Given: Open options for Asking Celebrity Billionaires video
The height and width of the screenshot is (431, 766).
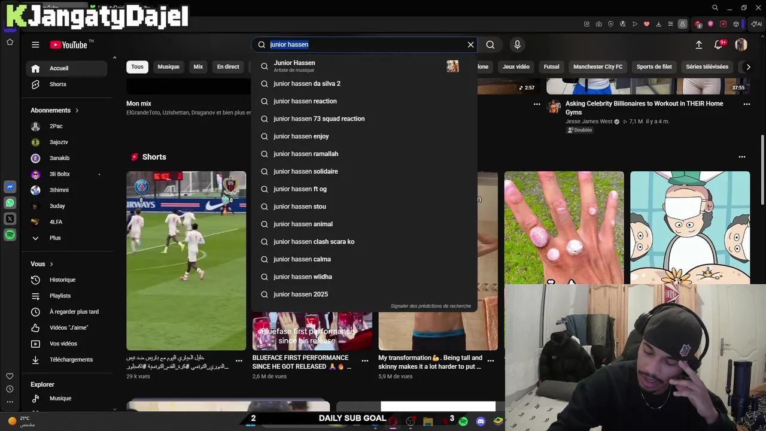Looking at the screenshot, I should point(746,104).
